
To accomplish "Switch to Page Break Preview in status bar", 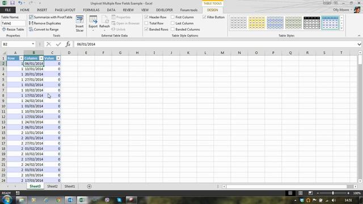I will pyautogui.click(x=310, y=193).
